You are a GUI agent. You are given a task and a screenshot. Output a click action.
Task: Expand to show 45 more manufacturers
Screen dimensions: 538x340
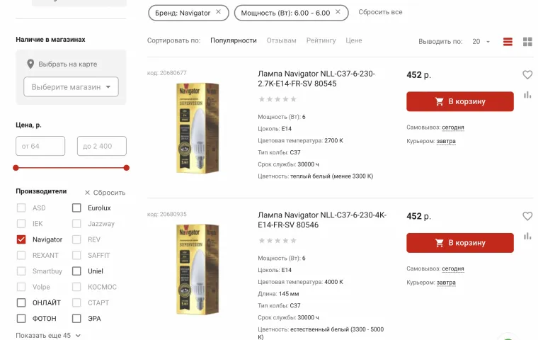pos(48,335)
